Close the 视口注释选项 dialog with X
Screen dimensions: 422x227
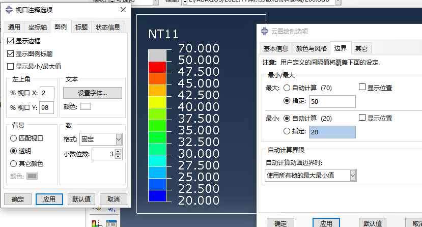click(123, 10)
